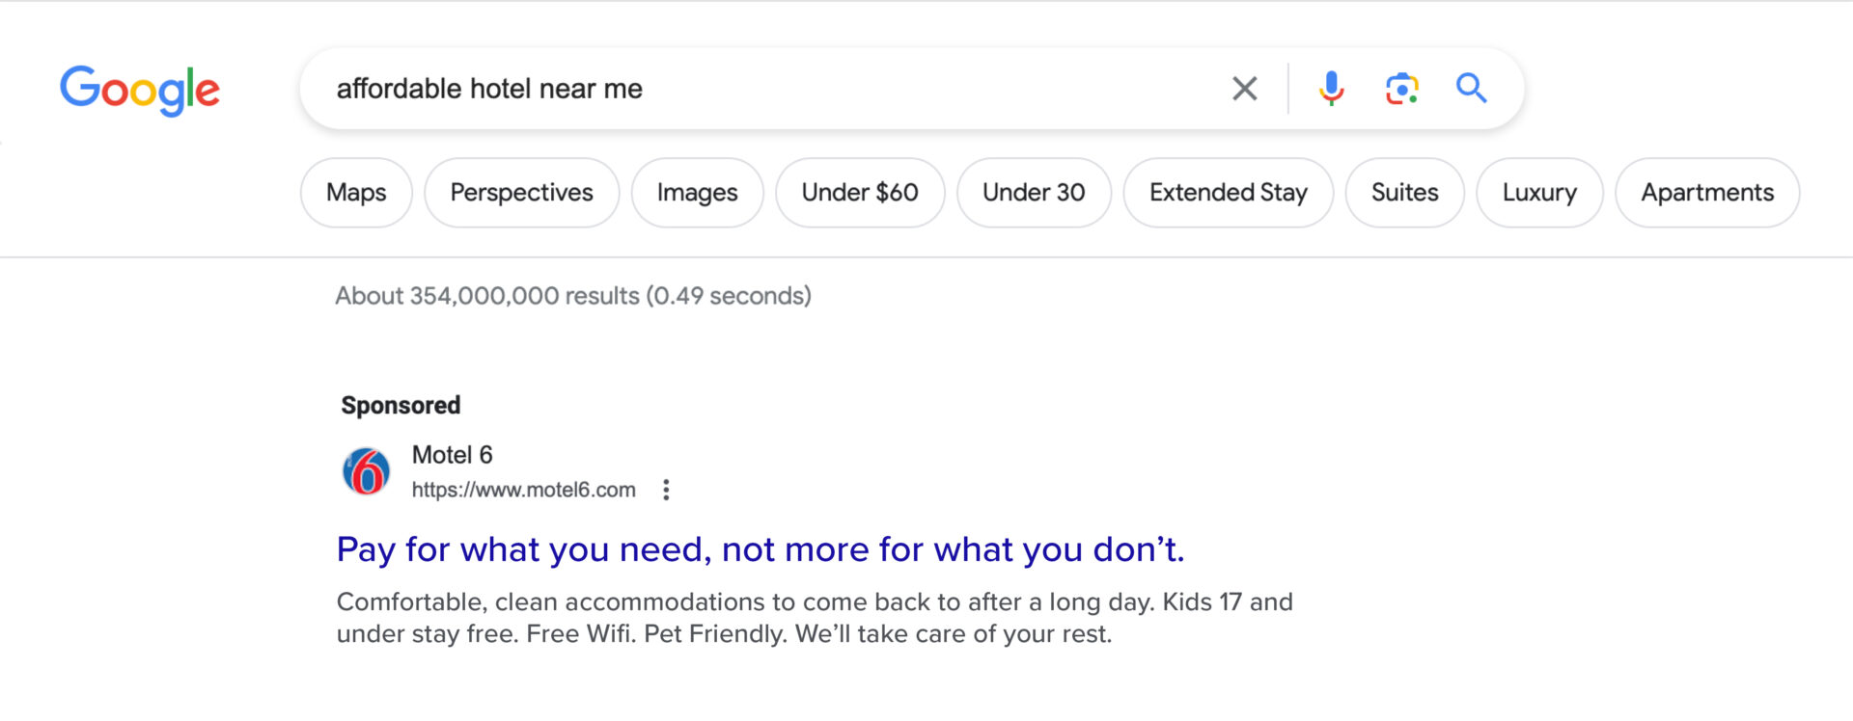
Task: Open Google Lens image search
Action: (x=1401, y=89)
